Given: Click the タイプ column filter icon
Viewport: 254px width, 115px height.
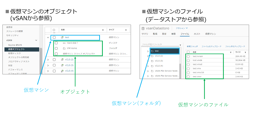Looking at the screenshot, I should (126, 30).
